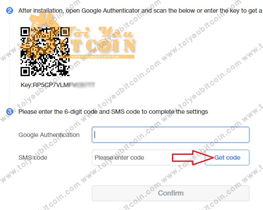
Task: Click the Confirm button
Action: pyautogui.click(x=171, y=193)
